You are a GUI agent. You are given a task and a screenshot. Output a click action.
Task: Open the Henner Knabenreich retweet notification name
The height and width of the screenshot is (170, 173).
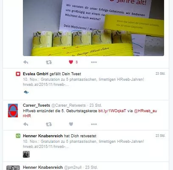pos(43,136)
